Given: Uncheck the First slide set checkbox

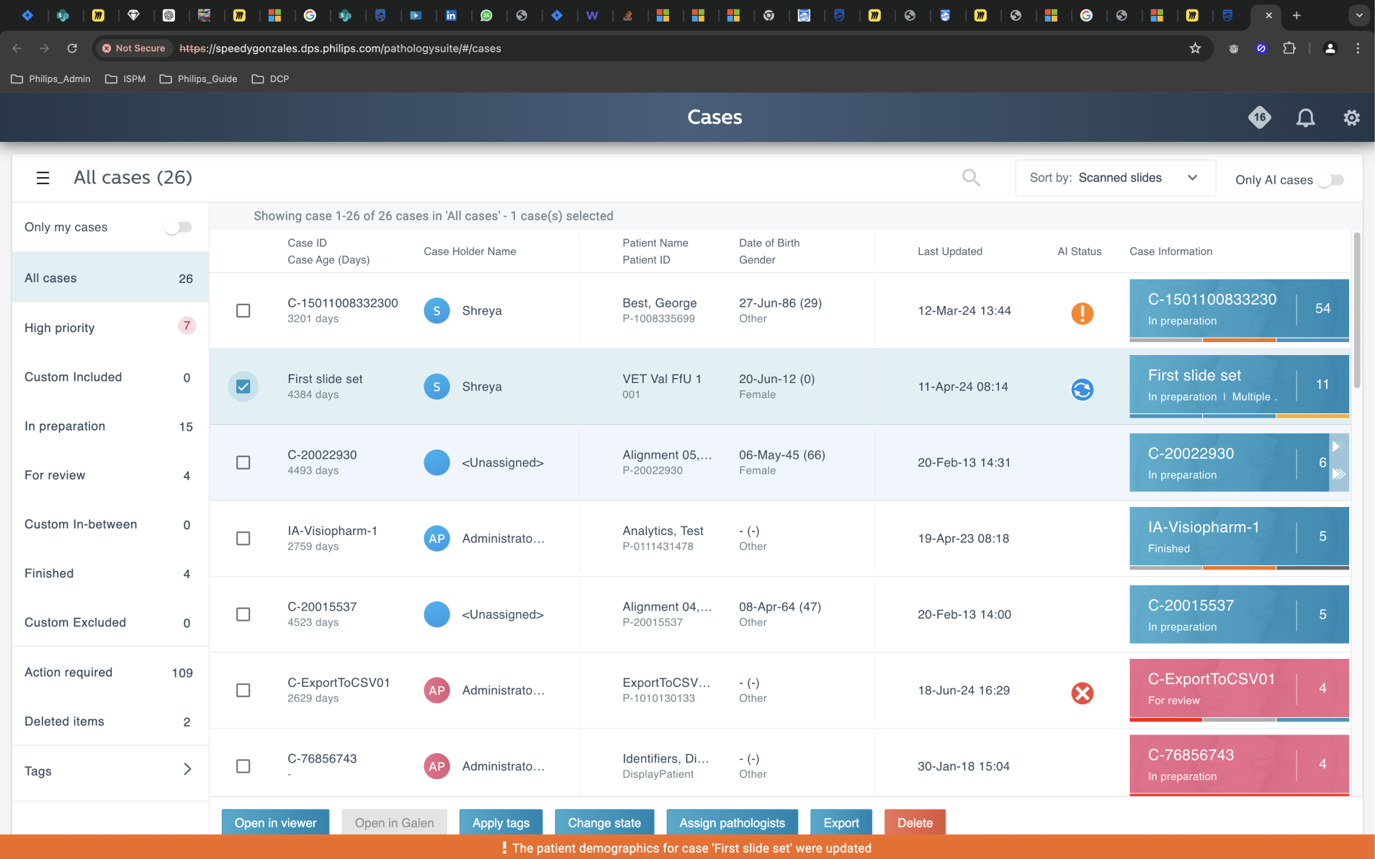Looking at the screenshot, I should [243, 387].
